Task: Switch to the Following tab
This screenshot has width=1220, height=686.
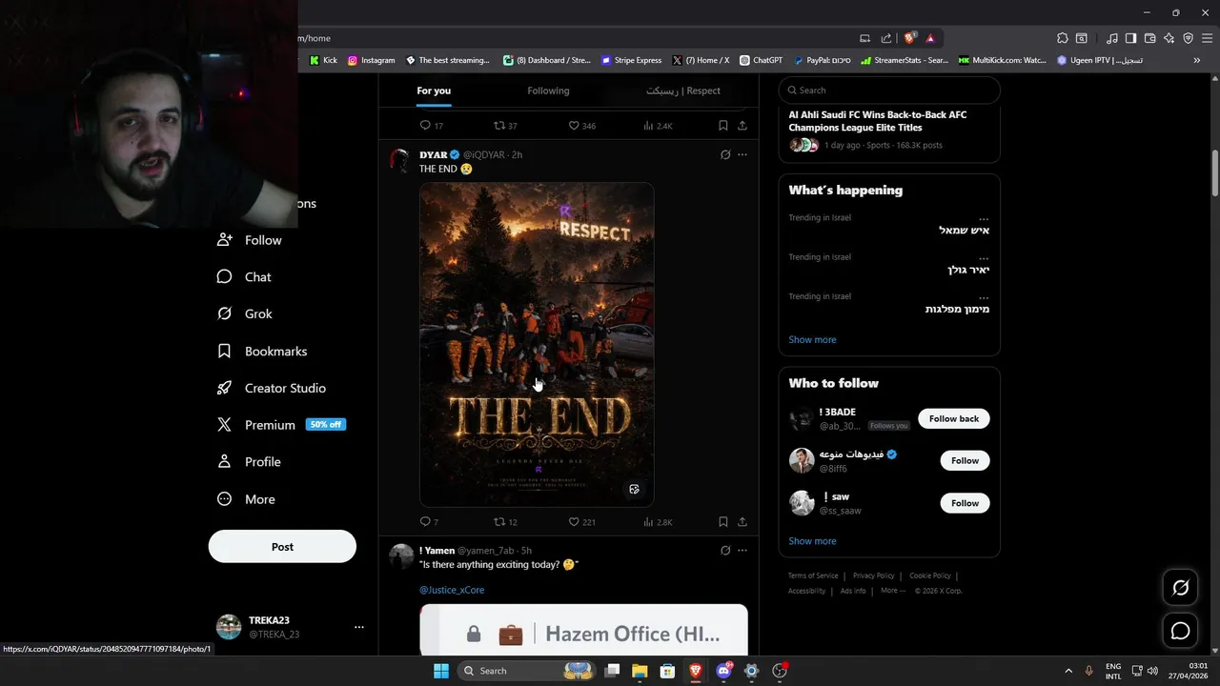Action: click(x=548, y=91)
